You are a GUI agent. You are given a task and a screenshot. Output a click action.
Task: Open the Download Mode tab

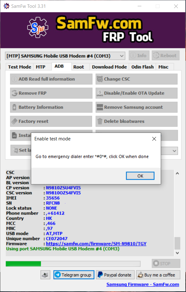109,67
